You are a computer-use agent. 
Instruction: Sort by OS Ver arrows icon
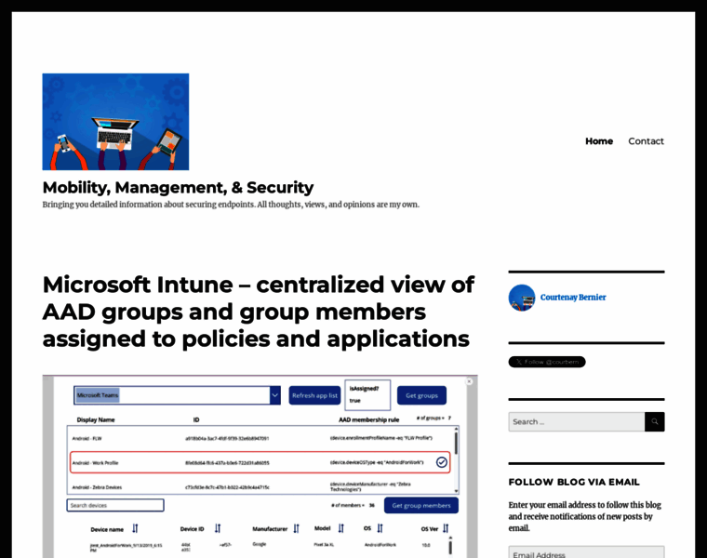click(446, 528)
